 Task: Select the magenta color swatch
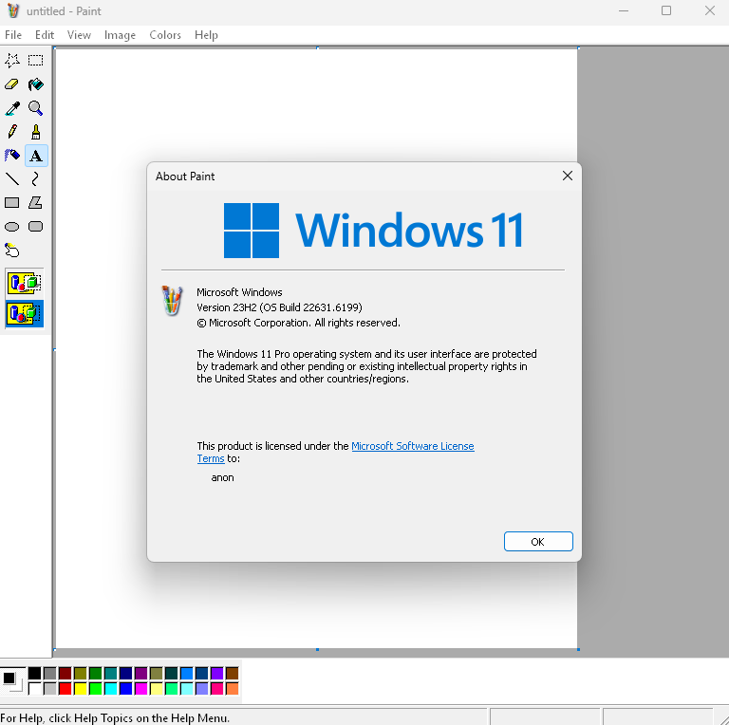click(140, 688)
